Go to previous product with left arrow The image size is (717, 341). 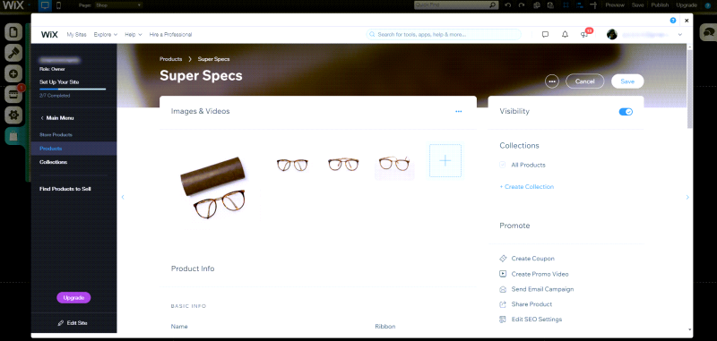point(123,197)
